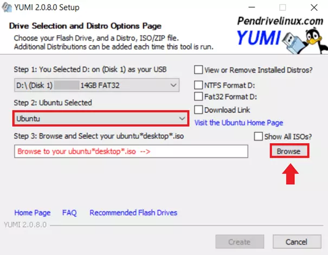Click the ISO file path text field
Viewport: 328px width, 255px height.
130,151
